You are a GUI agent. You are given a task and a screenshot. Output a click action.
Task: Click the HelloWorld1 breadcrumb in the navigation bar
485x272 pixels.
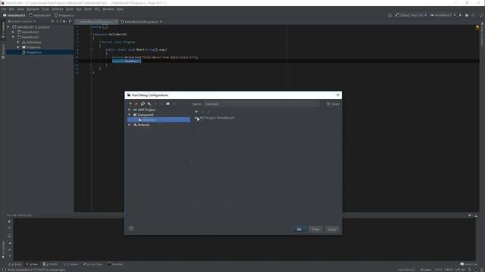14,15
